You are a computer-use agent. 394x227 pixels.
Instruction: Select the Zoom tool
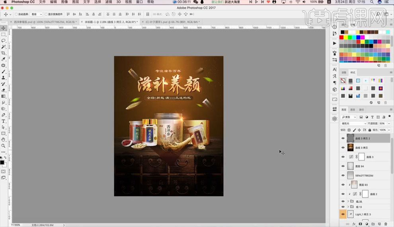[x=4, y=146]
